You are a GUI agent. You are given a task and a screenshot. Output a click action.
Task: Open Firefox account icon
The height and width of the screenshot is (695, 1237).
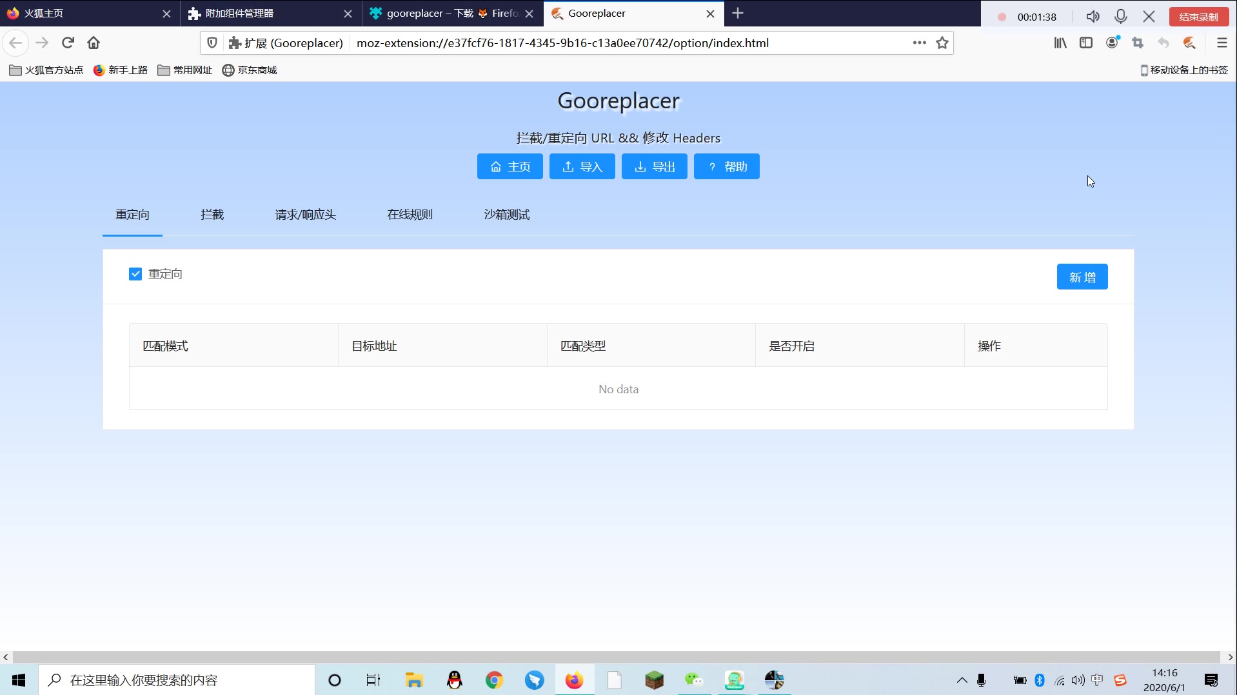click(x=1113, y=43)
